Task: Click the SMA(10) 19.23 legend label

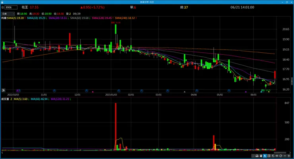Action: tap(37, 18)
